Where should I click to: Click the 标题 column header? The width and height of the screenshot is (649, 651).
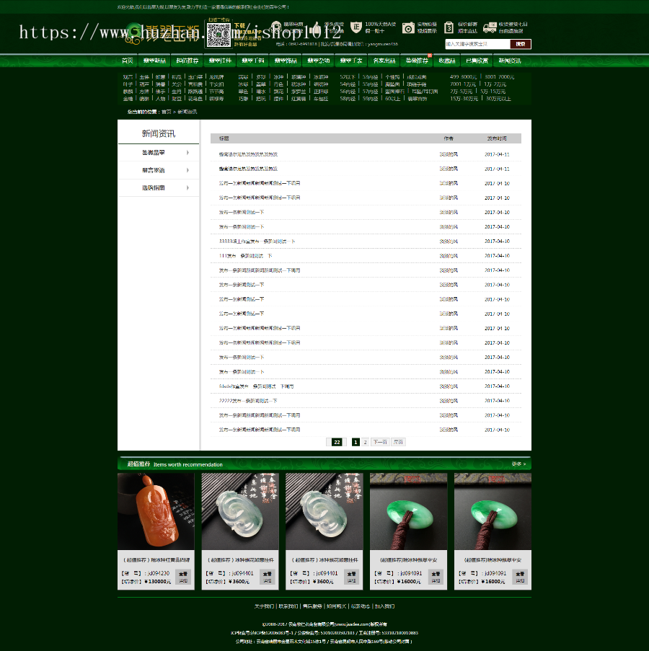pyautogui.click(x=224, y=138)
